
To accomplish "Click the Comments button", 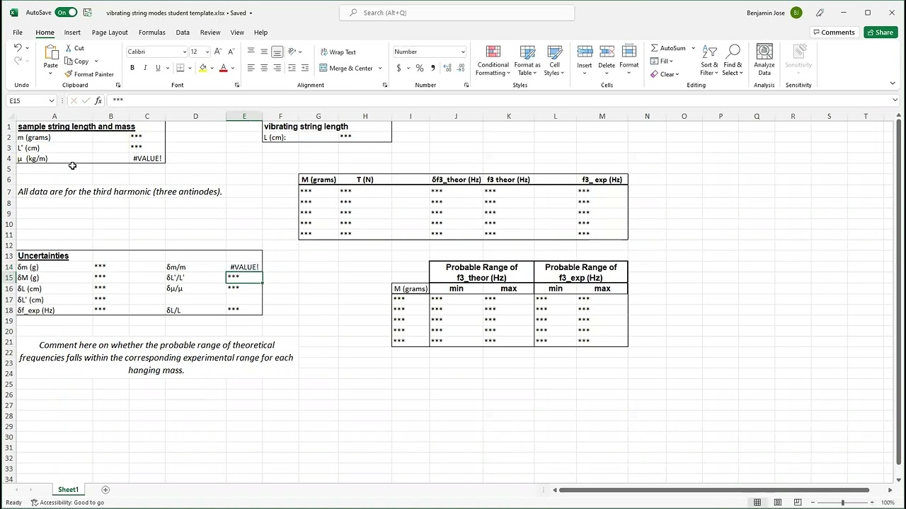I will point(834,33).
